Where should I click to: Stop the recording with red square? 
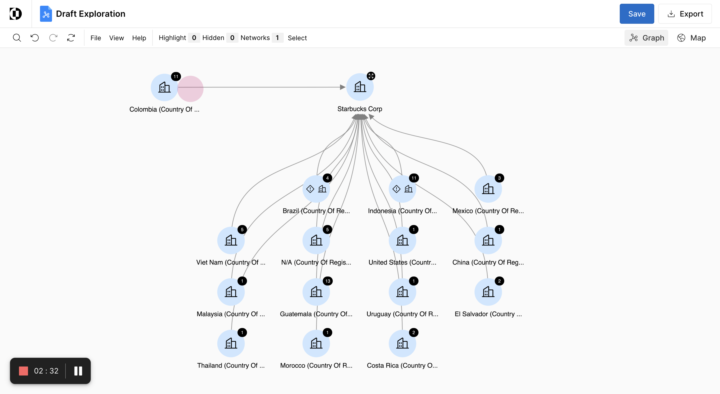tap(23, 371)
